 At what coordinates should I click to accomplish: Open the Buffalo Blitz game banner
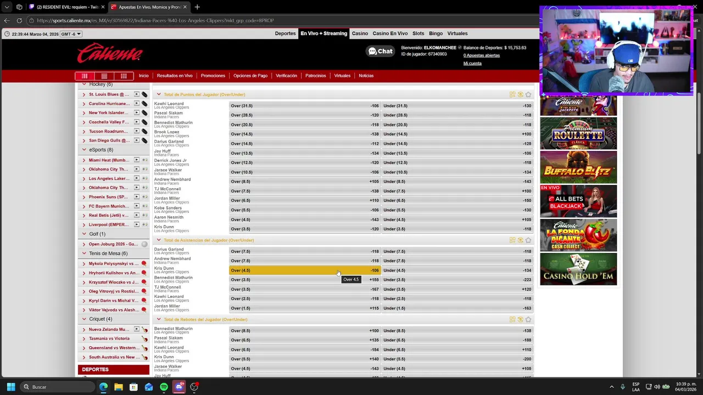(578, 167)
